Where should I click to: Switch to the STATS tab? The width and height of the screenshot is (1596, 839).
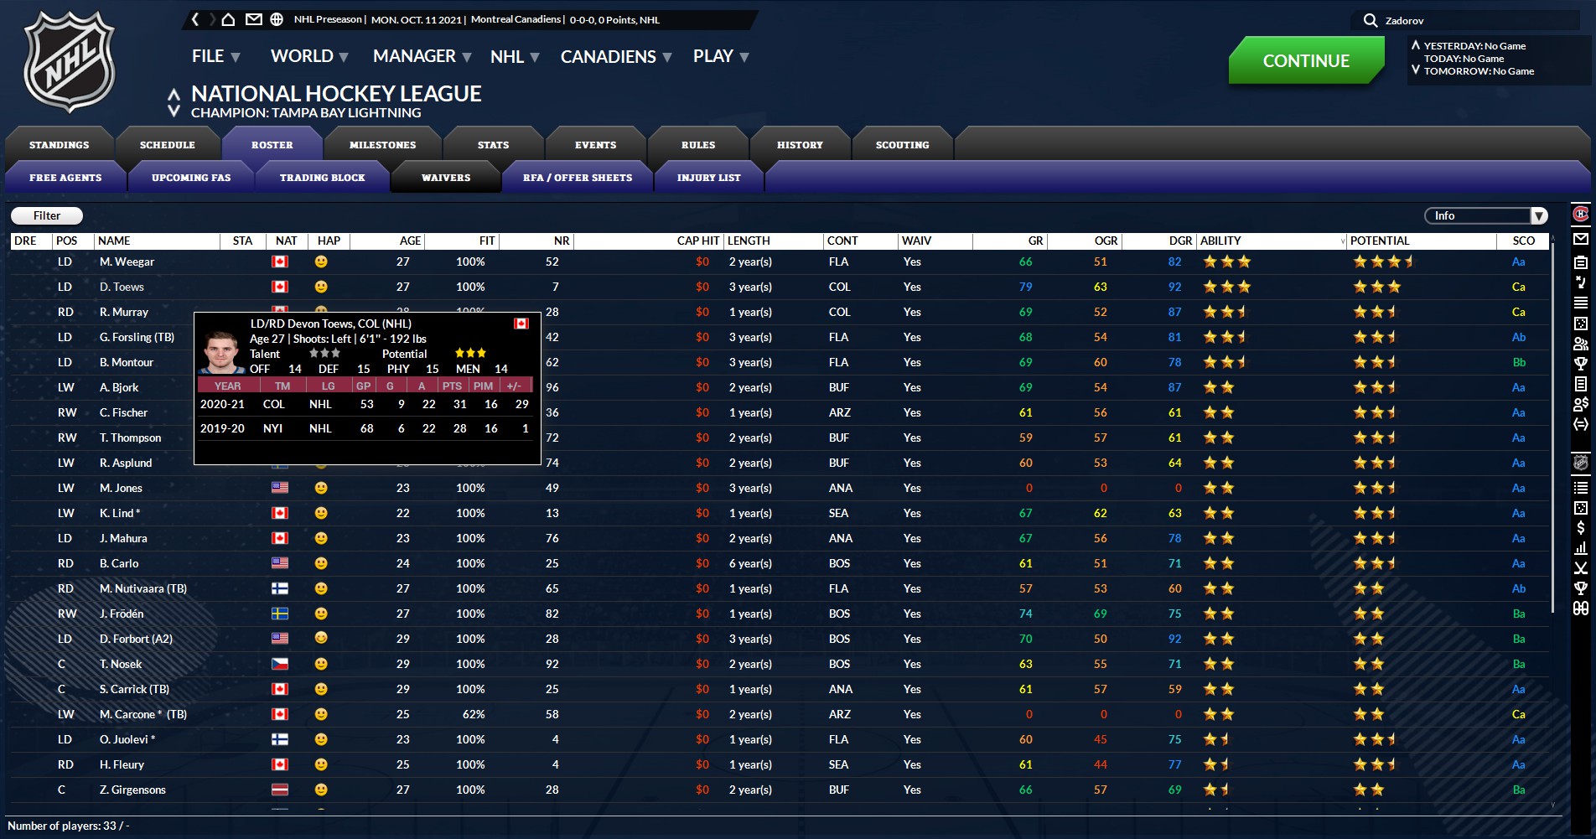point(494,145)
